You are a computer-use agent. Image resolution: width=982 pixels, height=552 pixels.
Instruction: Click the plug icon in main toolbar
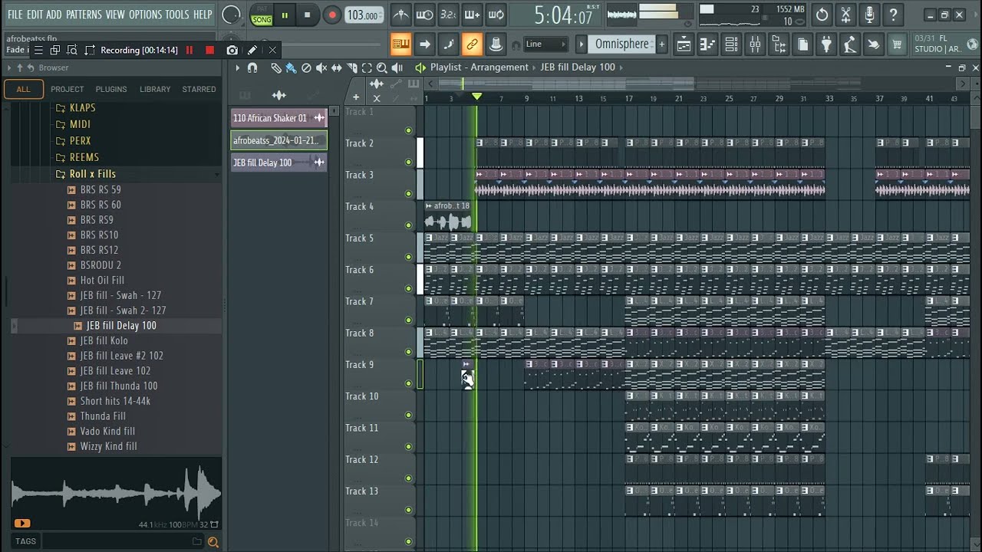826,44
